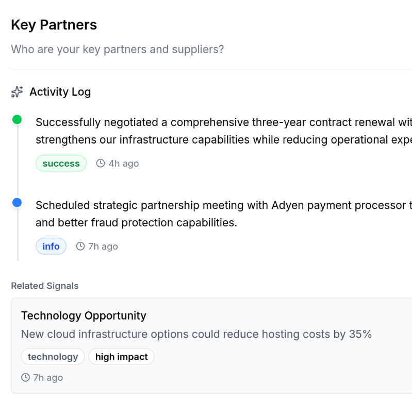
Task: Select the green timeline dot
Action: tap(17, 120)
